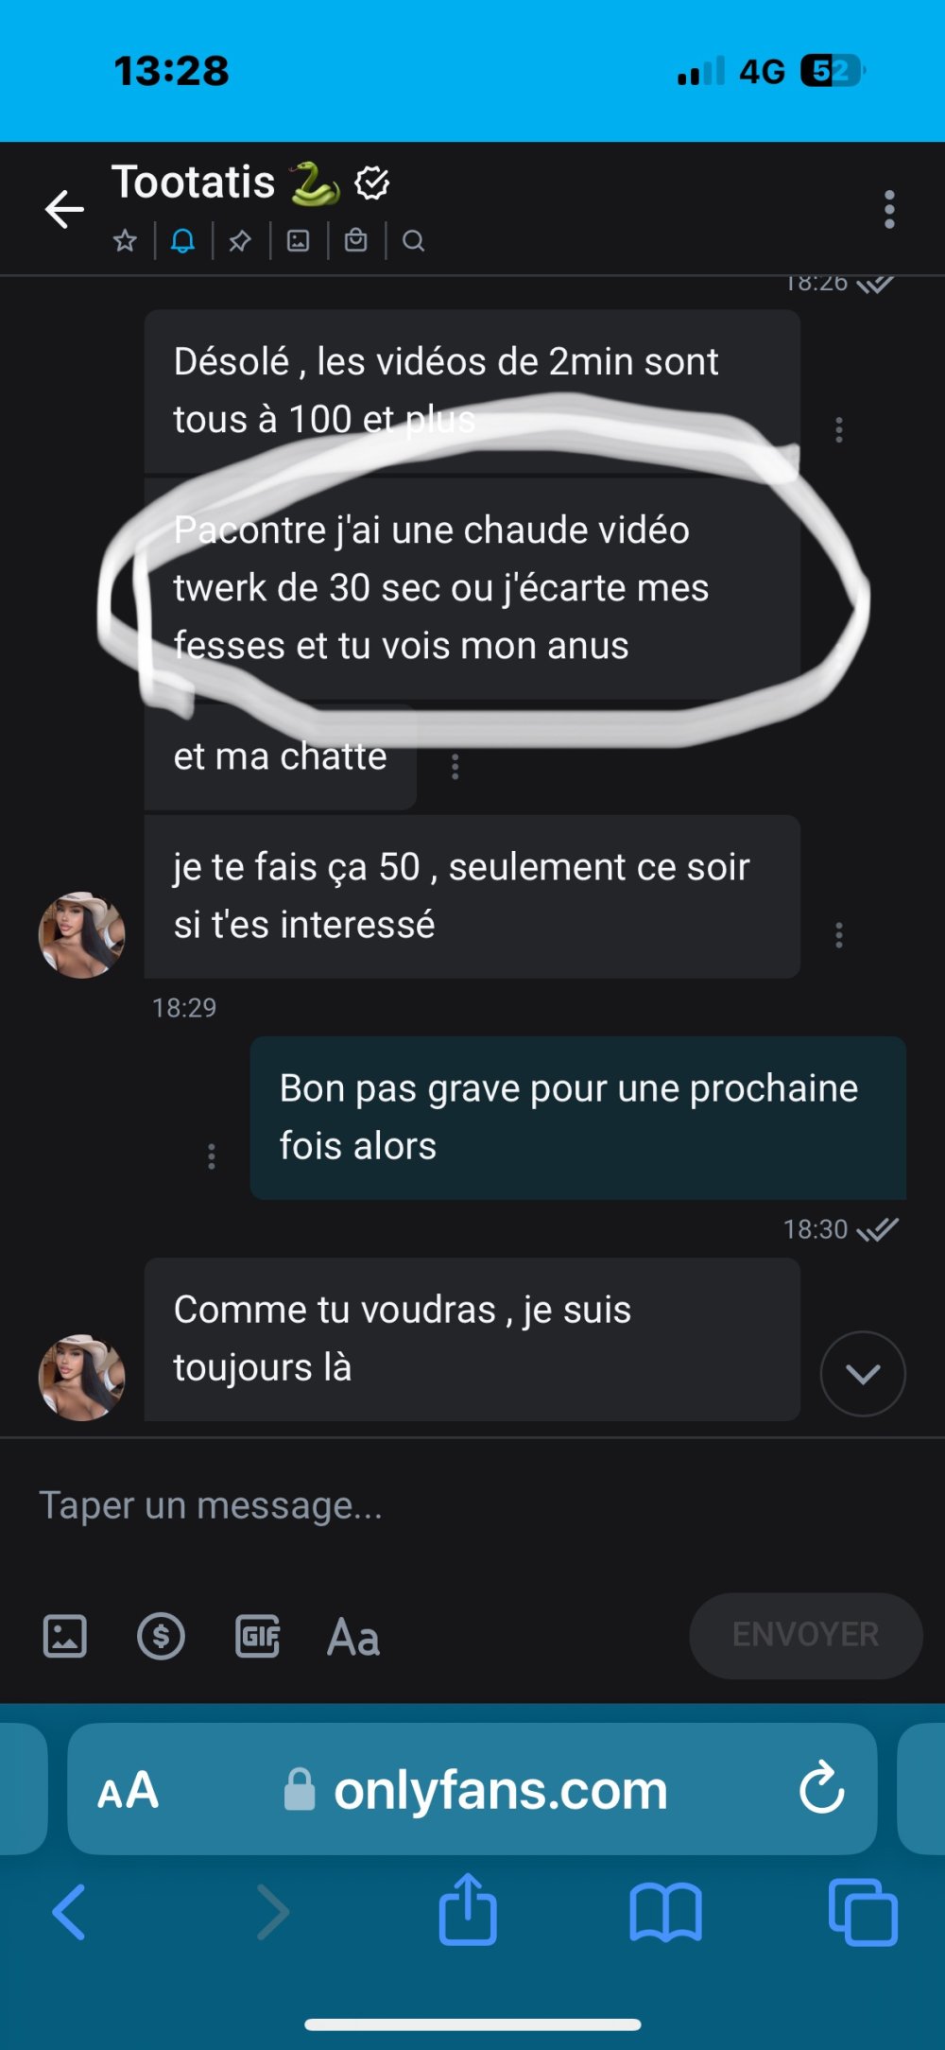945x2050 pixels.
Task: Go back with the white arrow
Action: (64, 209)
